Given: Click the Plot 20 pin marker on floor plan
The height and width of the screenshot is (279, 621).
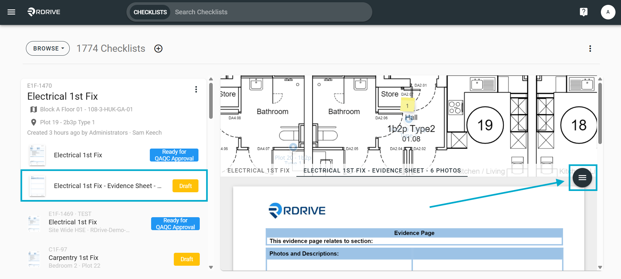Looking at the screenshot, I should click(x=293, y=147).
